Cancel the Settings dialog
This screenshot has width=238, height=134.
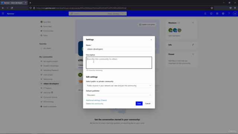[148, 103]
